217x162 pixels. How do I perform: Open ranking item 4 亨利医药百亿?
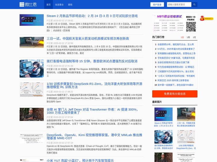pyautogui.click(x=176, y=58)
